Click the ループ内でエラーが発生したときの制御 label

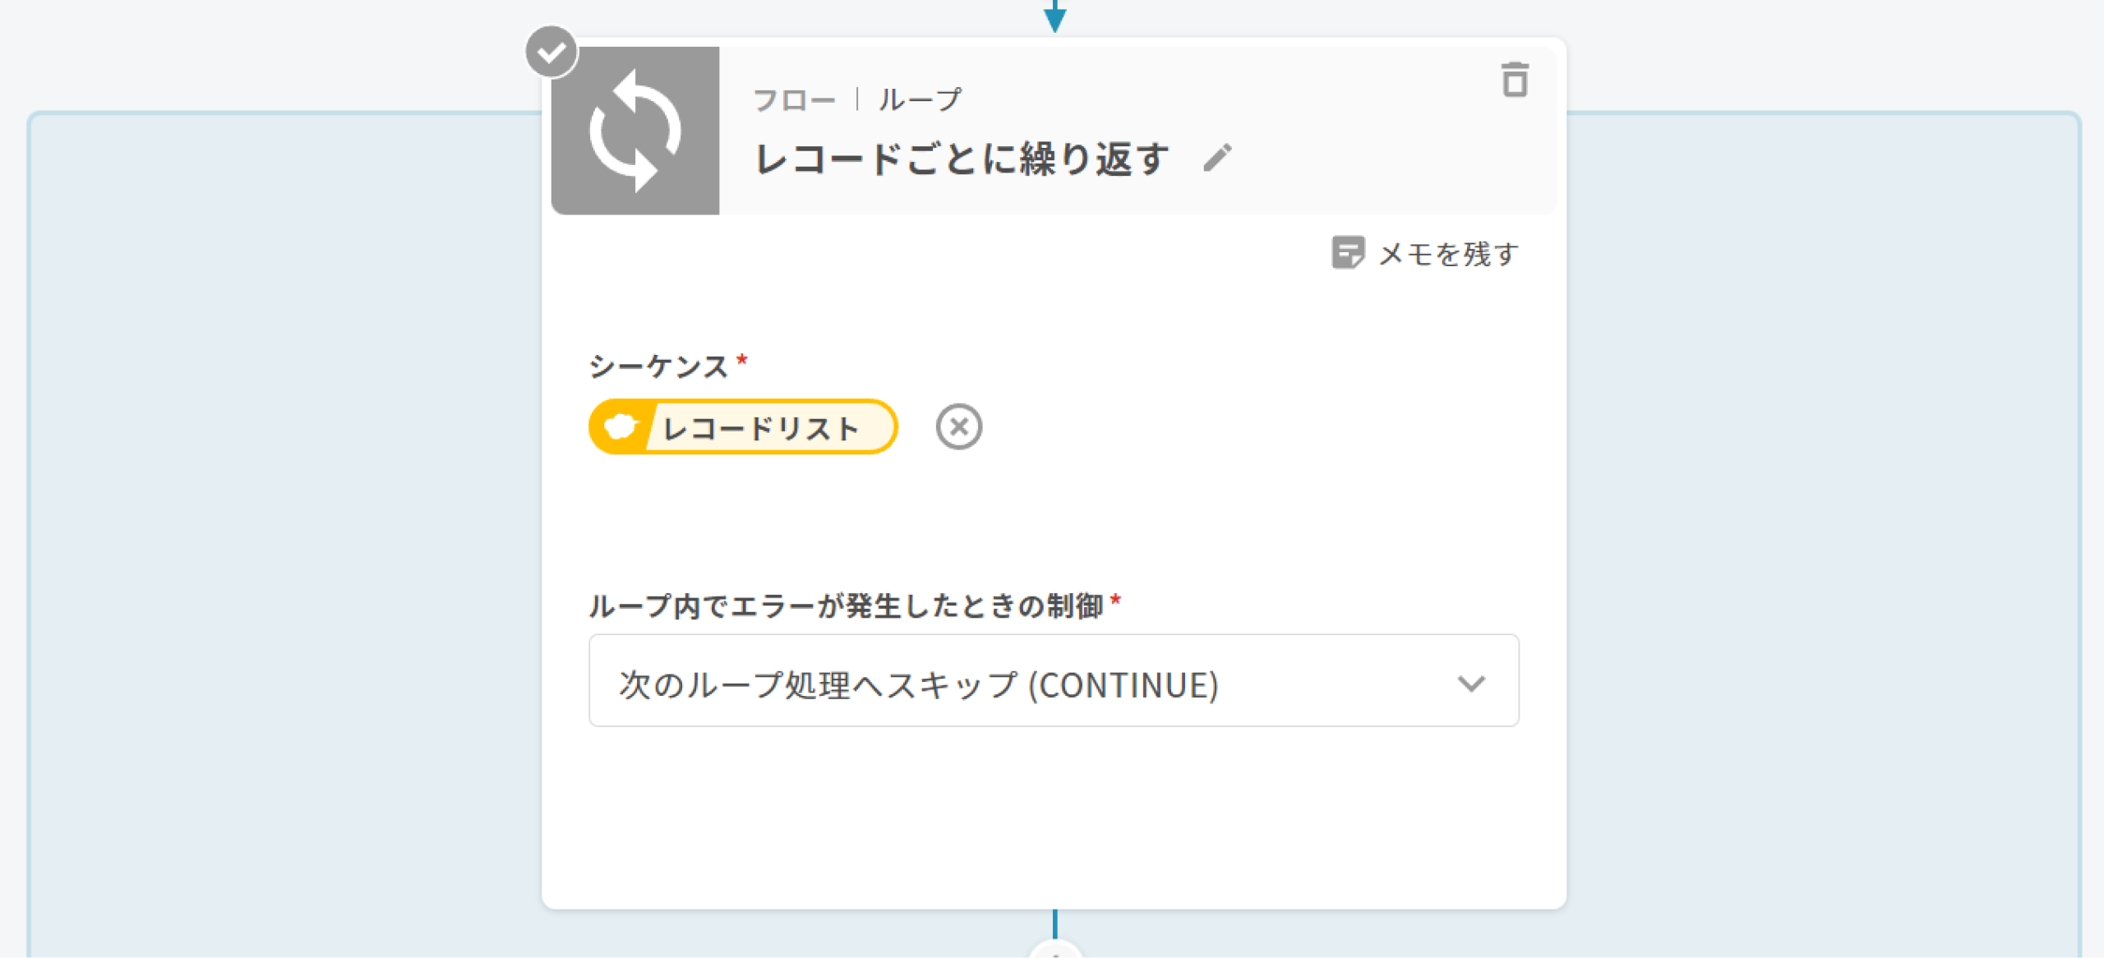pos(847,606)
